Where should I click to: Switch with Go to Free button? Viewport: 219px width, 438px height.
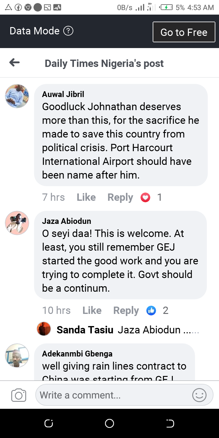coord(184,32)
